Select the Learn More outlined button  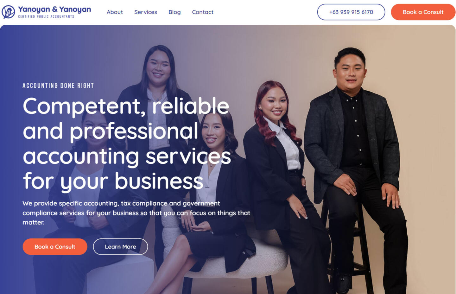[x=120, y=247]
